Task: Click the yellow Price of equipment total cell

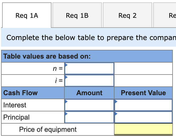Action: pos(143,129)
